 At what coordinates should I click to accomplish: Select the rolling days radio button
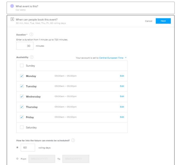coord(17,148)
